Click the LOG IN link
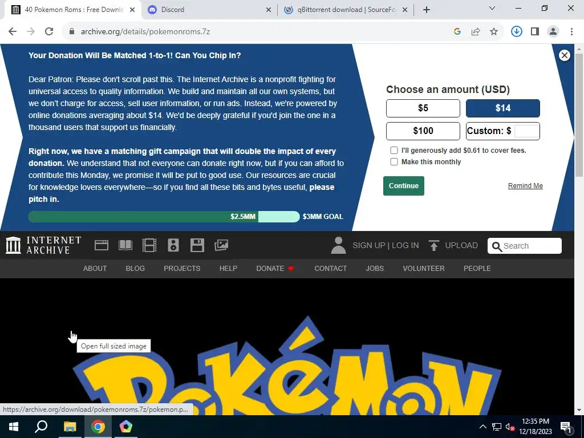This screenshot has width=584, height=438. pyautogui.click(x=405, y=245)
